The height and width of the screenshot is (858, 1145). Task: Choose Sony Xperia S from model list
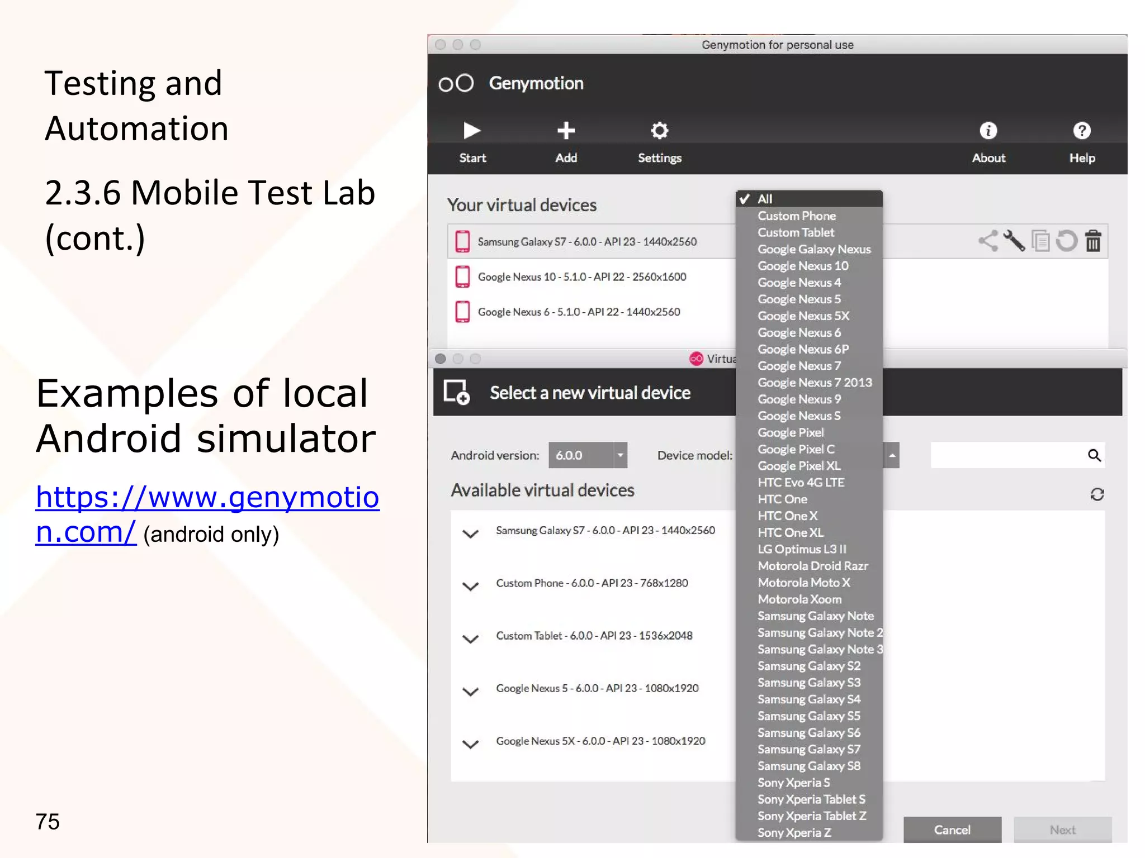click(x=809, y=783)
